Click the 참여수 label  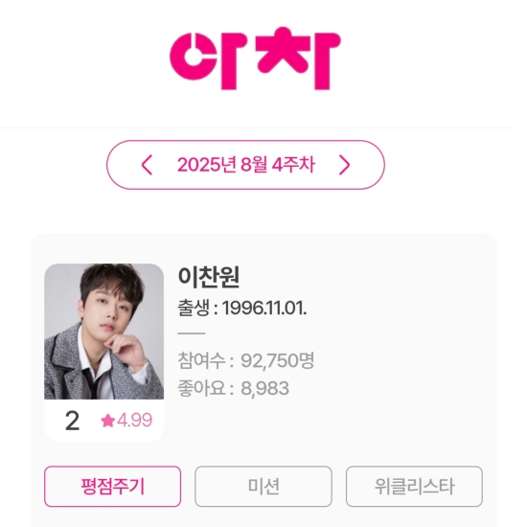201,360
